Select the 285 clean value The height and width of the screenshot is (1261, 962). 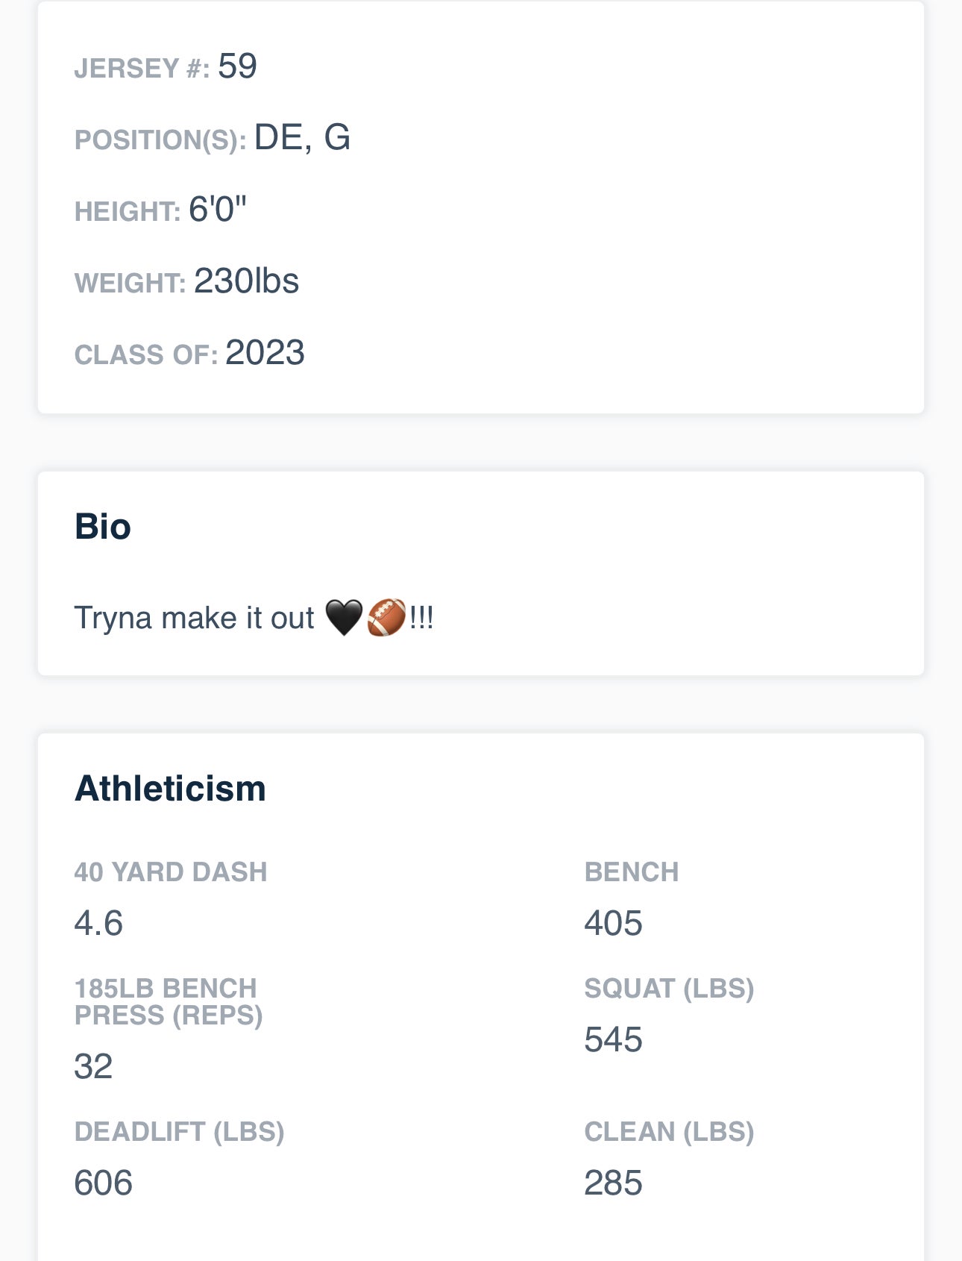tap(613, 1183)
